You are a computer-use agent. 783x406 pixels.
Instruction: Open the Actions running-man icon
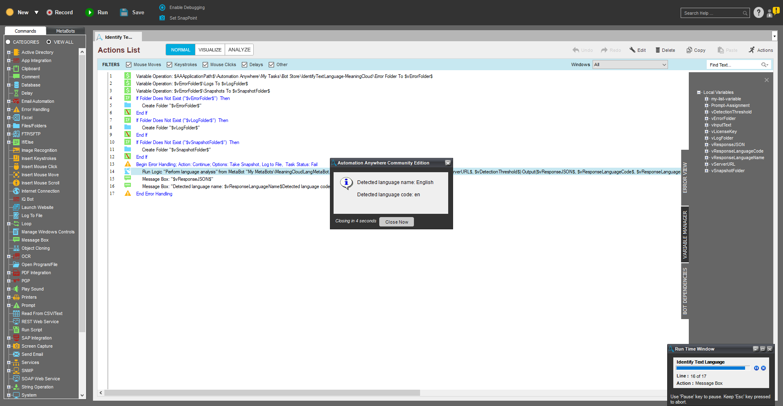pyautogui.click(x=752, y=50)
